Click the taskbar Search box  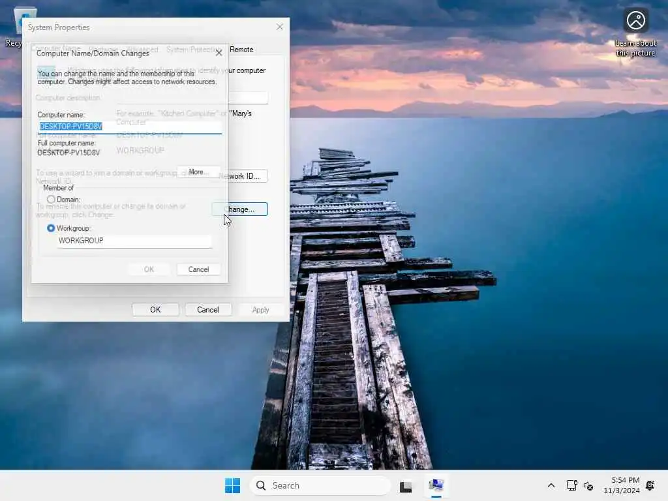tap(320, 485)
